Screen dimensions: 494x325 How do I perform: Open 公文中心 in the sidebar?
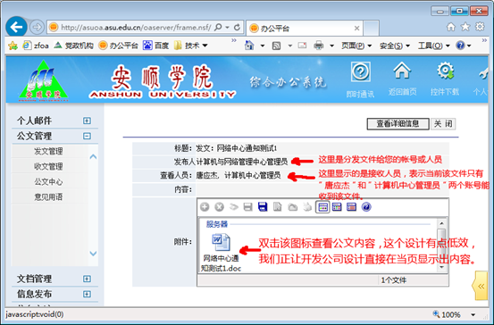pos(48,182)
